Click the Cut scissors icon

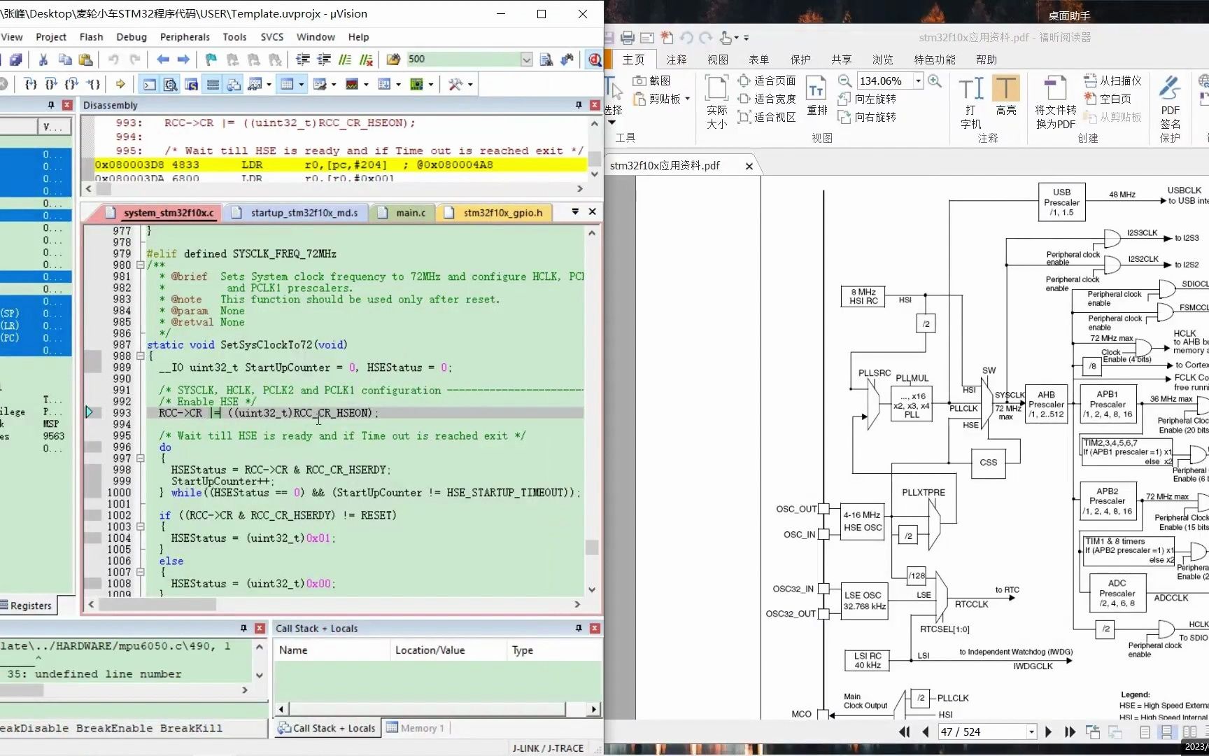pos(43,59)
